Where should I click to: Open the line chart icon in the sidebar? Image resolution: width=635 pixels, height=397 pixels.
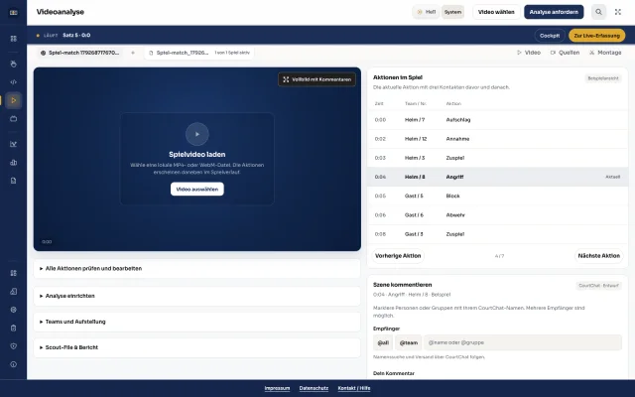[13, 144]
